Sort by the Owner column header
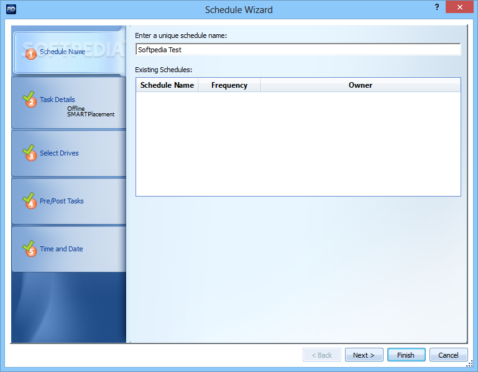The height and width of the screenshot is (372, 478). pos(361,85)
